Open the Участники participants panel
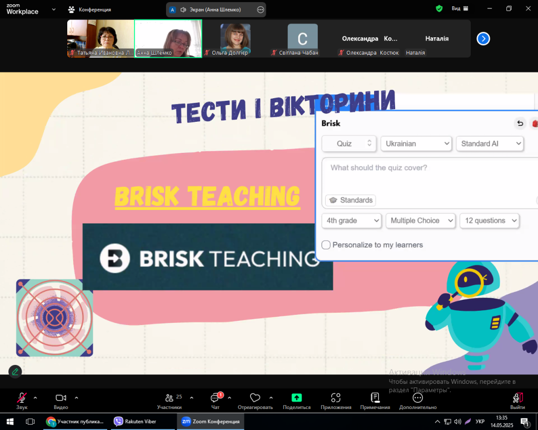Image resolution: width=538 pixels, height=430 pixels. [169, 401]
